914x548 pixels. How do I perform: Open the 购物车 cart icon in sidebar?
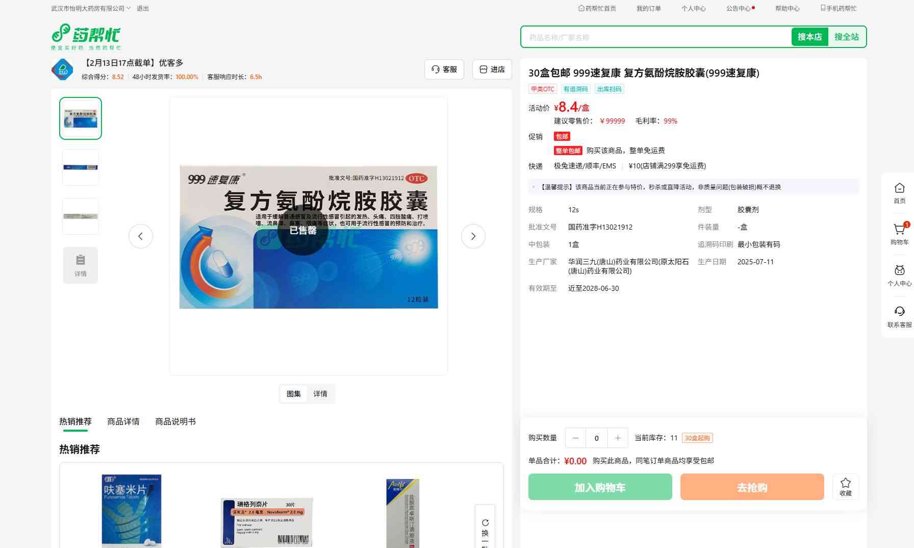[x=899, y=230]
